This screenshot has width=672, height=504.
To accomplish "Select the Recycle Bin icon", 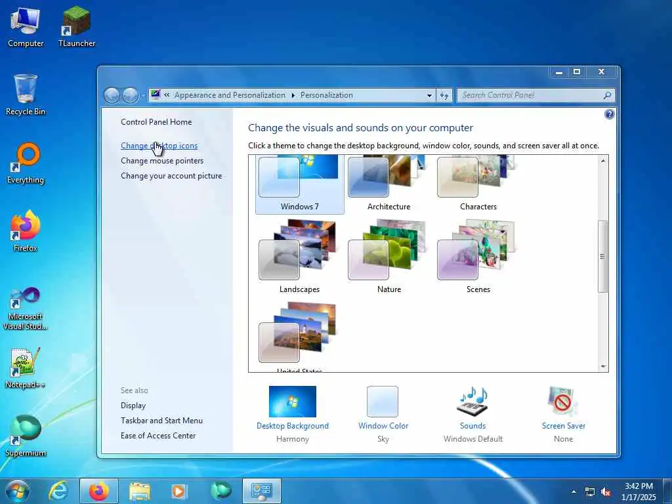I will point(26,95).
